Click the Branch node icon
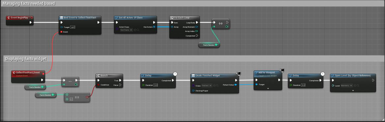 (98, 75)
